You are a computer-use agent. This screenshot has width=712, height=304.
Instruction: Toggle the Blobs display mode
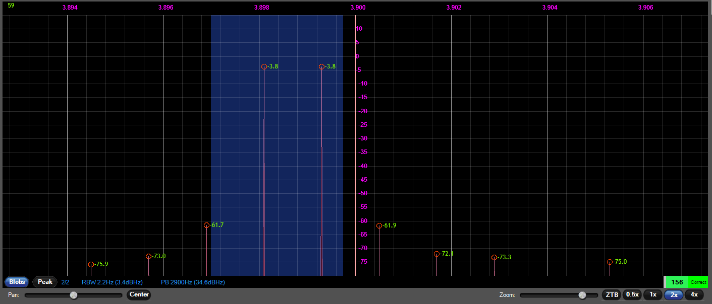tap(17, 282)
